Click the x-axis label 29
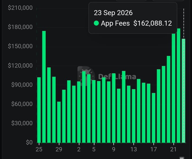192x159 pixels. (x=59, y=149)
